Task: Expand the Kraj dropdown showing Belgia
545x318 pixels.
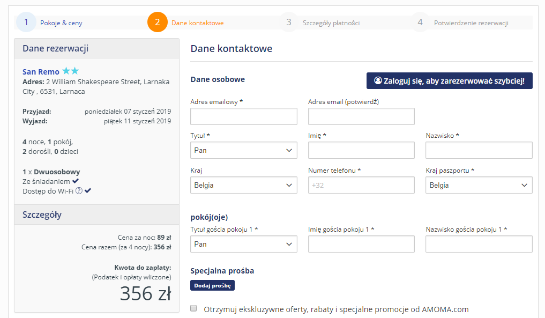Action: (244, 185)
